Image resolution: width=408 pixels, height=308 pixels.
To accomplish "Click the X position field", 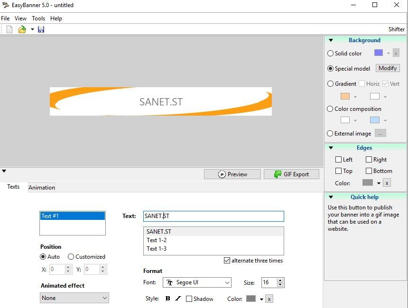I will coord(57,269).
